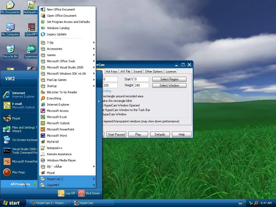Click the Height input field

(142, 85)
